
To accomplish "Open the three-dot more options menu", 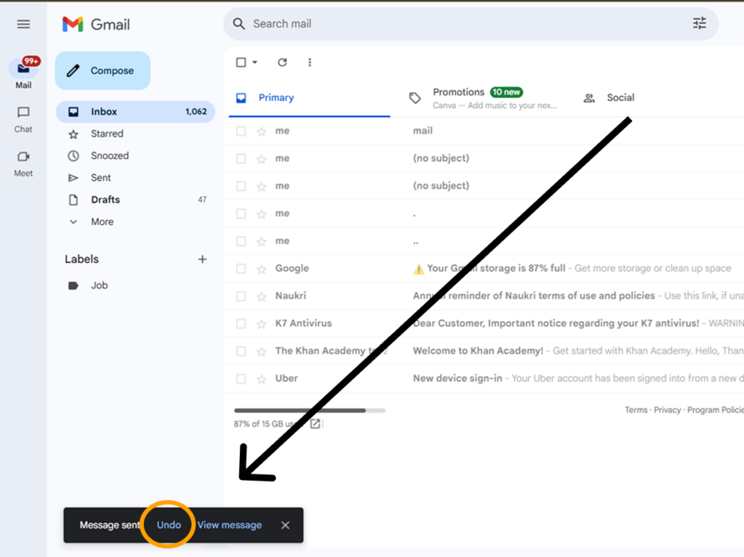I will click(x=310, y=62).
